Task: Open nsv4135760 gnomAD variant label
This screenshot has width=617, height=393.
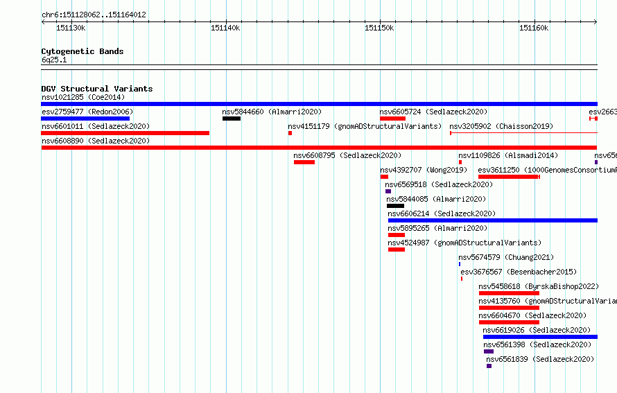Action: [x=548, y=301]
